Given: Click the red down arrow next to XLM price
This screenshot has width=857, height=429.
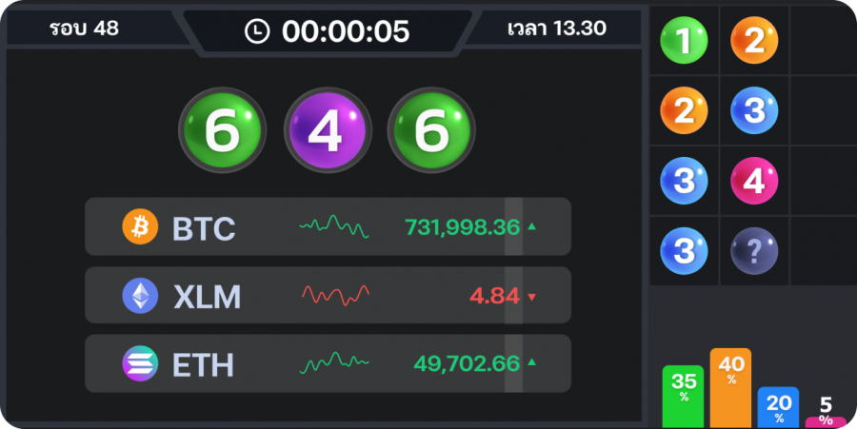Looking at the screenshot, I should (531, 297).
